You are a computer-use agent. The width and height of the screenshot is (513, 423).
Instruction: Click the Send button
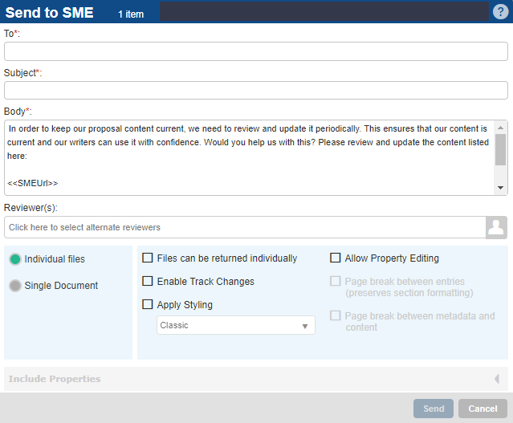click(x=434, y=409)
